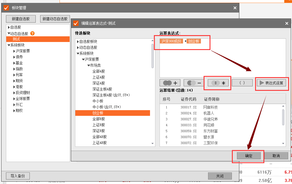This screenshot has height=184, width=292.
Task: Confirm with the 确定 button
Action: 249,156
